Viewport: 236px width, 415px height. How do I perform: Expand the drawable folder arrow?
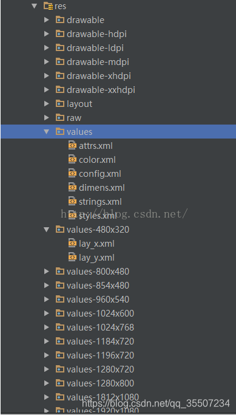pos(47,20)
